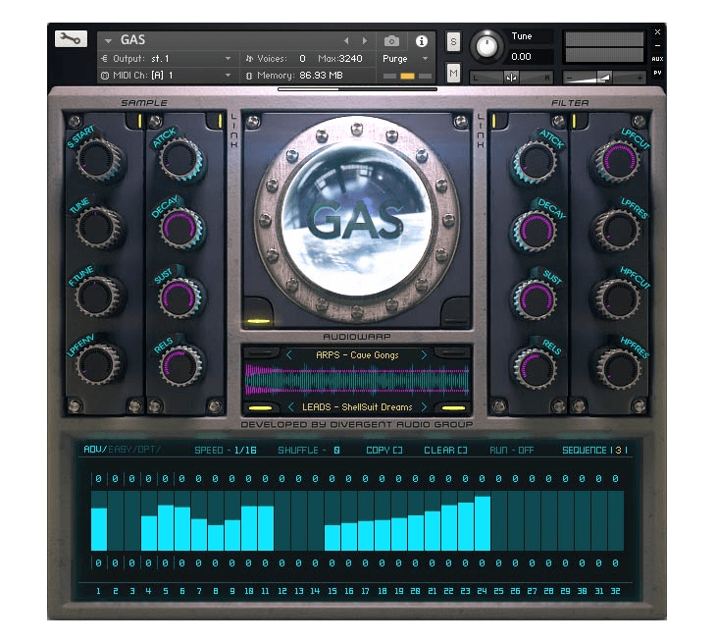The height and width of the screenshot is (643, 716).
Task: Click the LPFCUT knob
Action: point(618,161)
